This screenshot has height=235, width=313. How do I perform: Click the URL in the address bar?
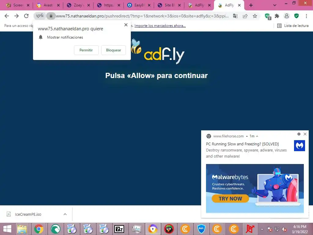[142, 16]
